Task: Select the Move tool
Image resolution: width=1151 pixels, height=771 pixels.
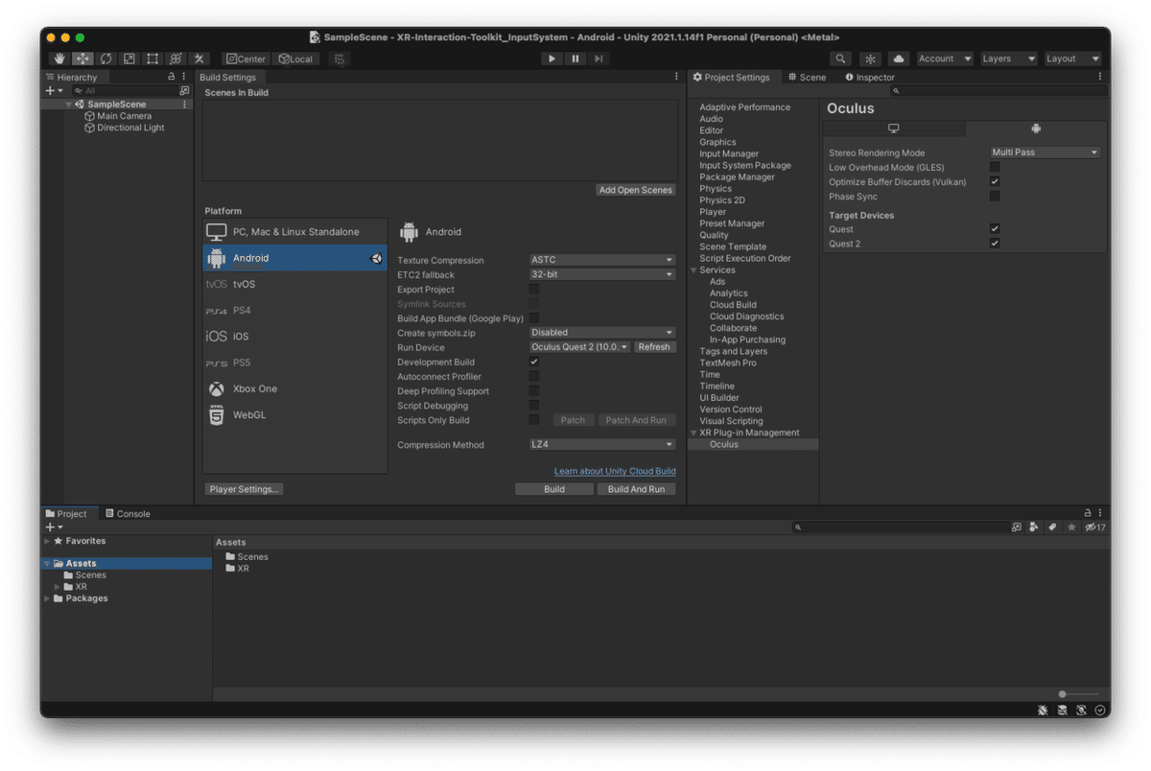Action: pos(82,58)
